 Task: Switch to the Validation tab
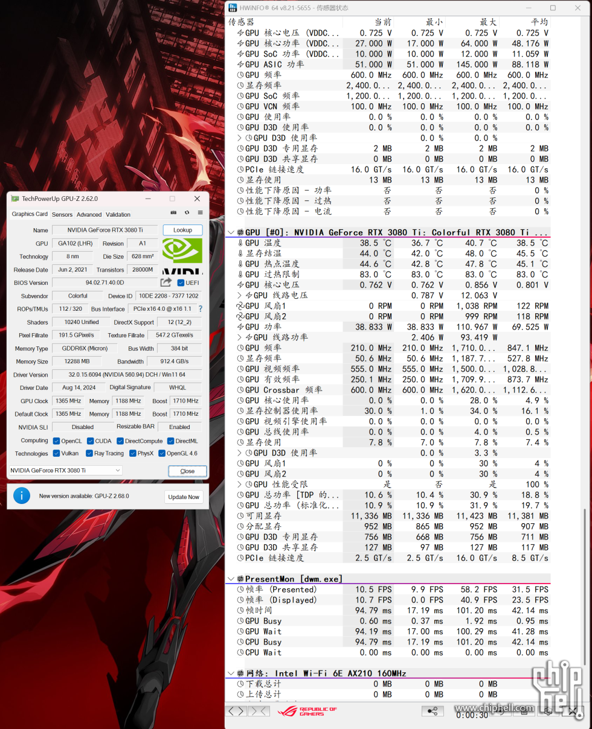point(118,214)
